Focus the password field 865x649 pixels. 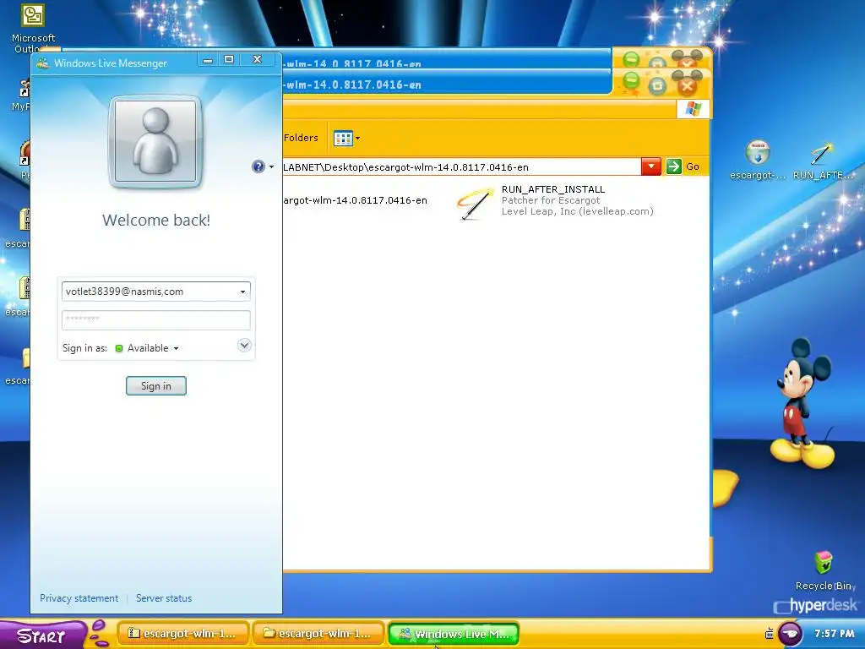pos(156,320)
